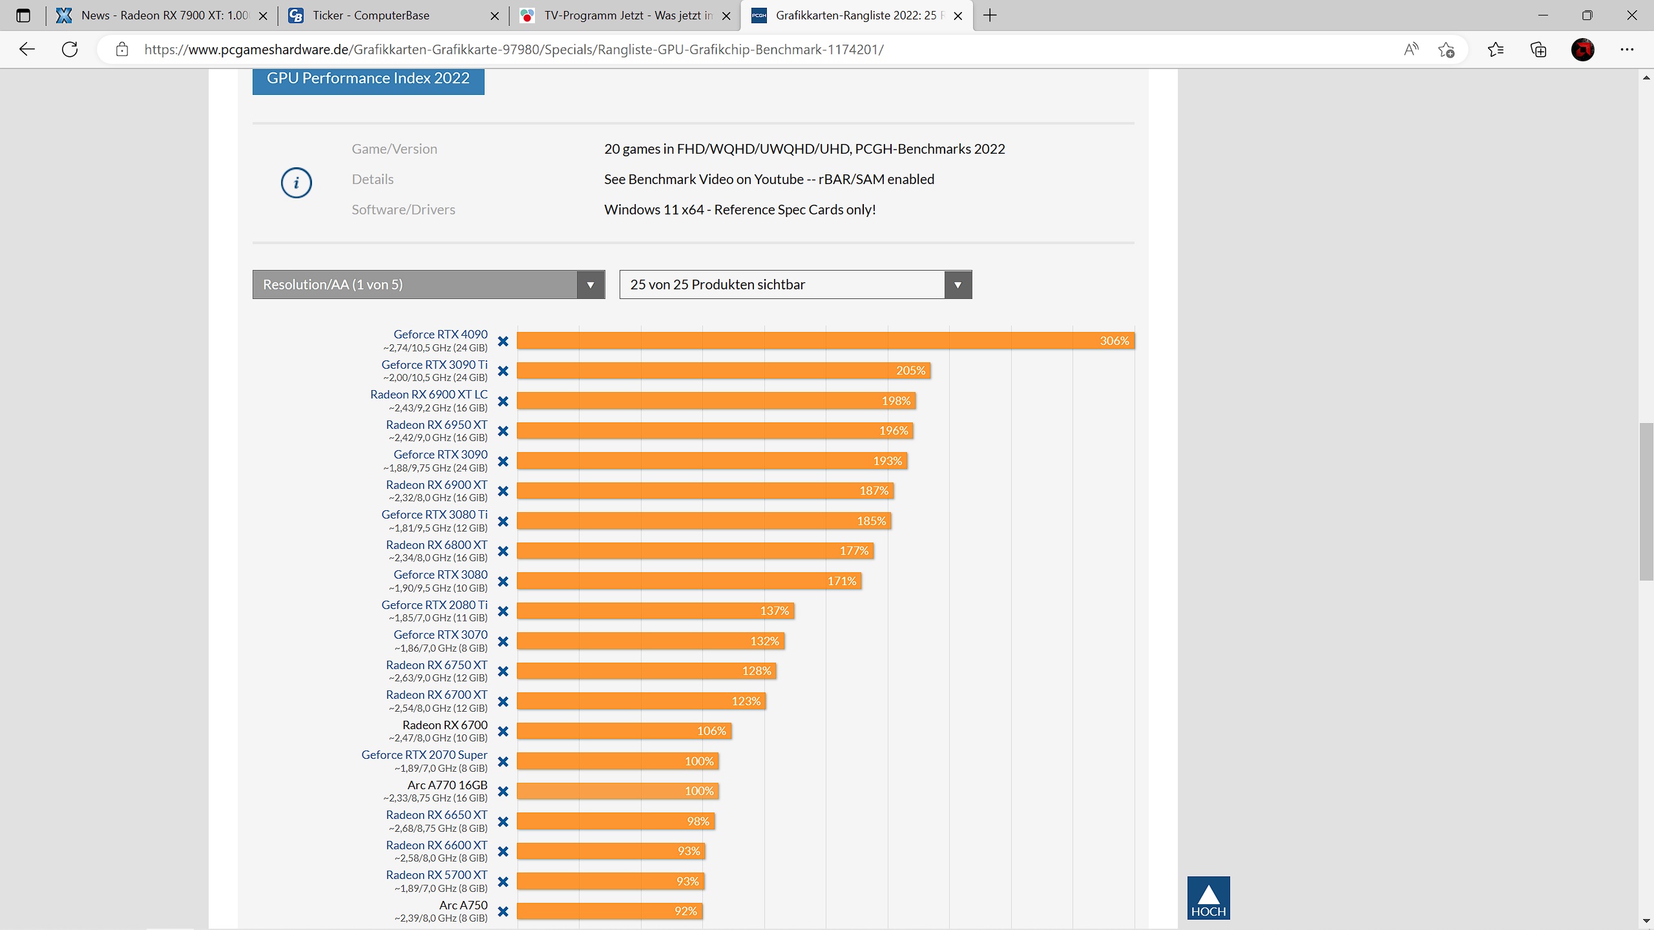
Task: Click GPU Performance Index 2022 button
Action: [x=368, y=79]
